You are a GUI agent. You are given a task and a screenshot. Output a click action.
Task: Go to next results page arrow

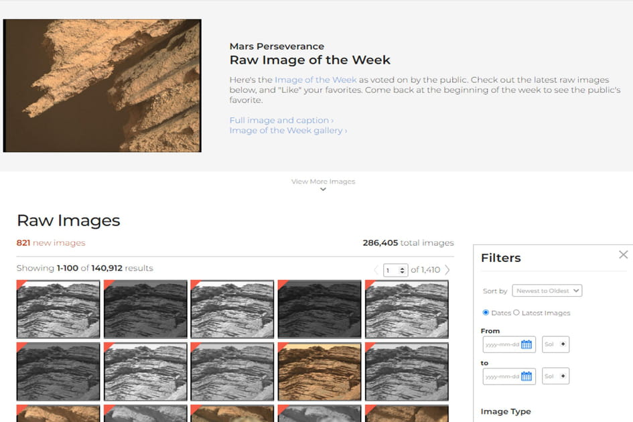[447, 270]
